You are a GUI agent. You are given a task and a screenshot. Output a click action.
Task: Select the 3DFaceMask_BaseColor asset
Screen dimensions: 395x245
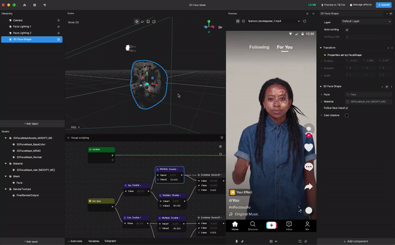31,144
